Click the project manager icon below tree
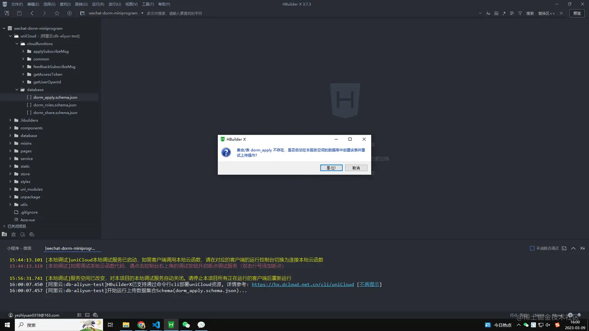The height and width of the screenshot is (331, 589). pos(4,235)
